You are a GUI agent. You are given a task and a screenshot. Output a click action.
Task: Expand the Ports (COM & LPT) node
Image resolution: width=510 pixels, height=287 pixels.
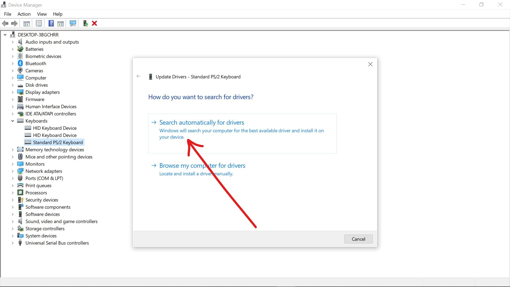(x=12, y=178)
